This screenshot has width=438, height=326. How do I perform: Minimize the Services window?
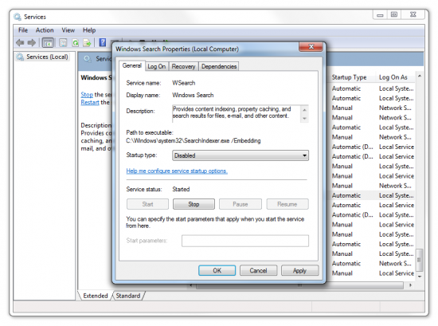380,15
